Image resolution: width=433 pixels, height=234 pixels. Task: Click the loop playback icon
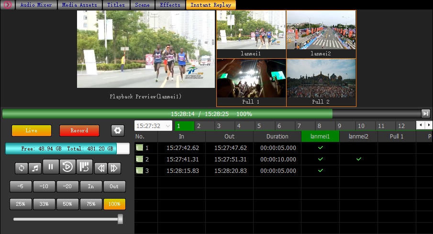pos(21,168)
